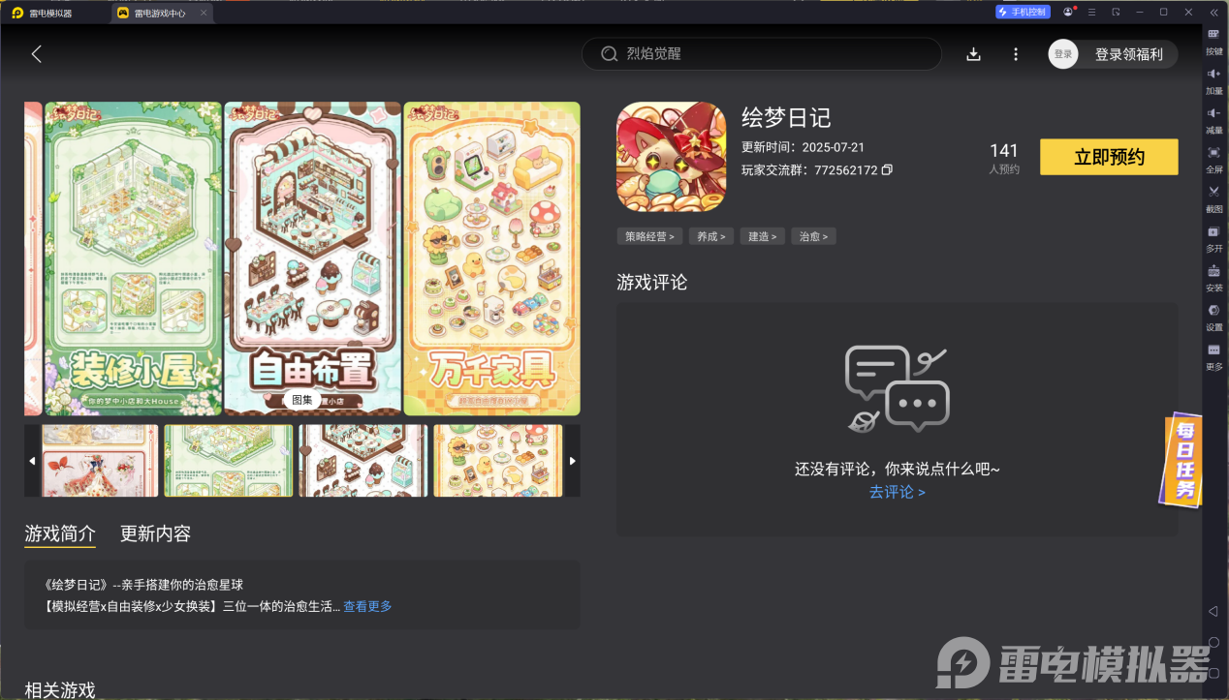Click the 立即预约 button
The width and height of the screenshot is (1229, 700).
pos(1109,158)
